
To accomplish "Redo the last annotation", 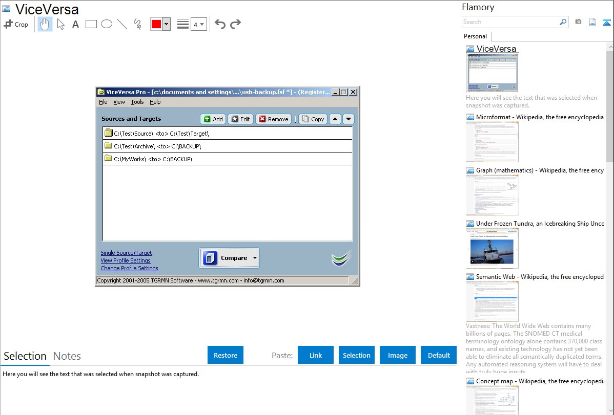I will tap(235, 24).
